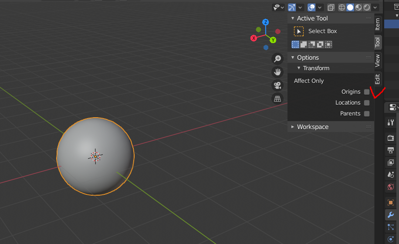Toggle the Show Gizmo button
The image size is (399, 244).
[292, 8]
